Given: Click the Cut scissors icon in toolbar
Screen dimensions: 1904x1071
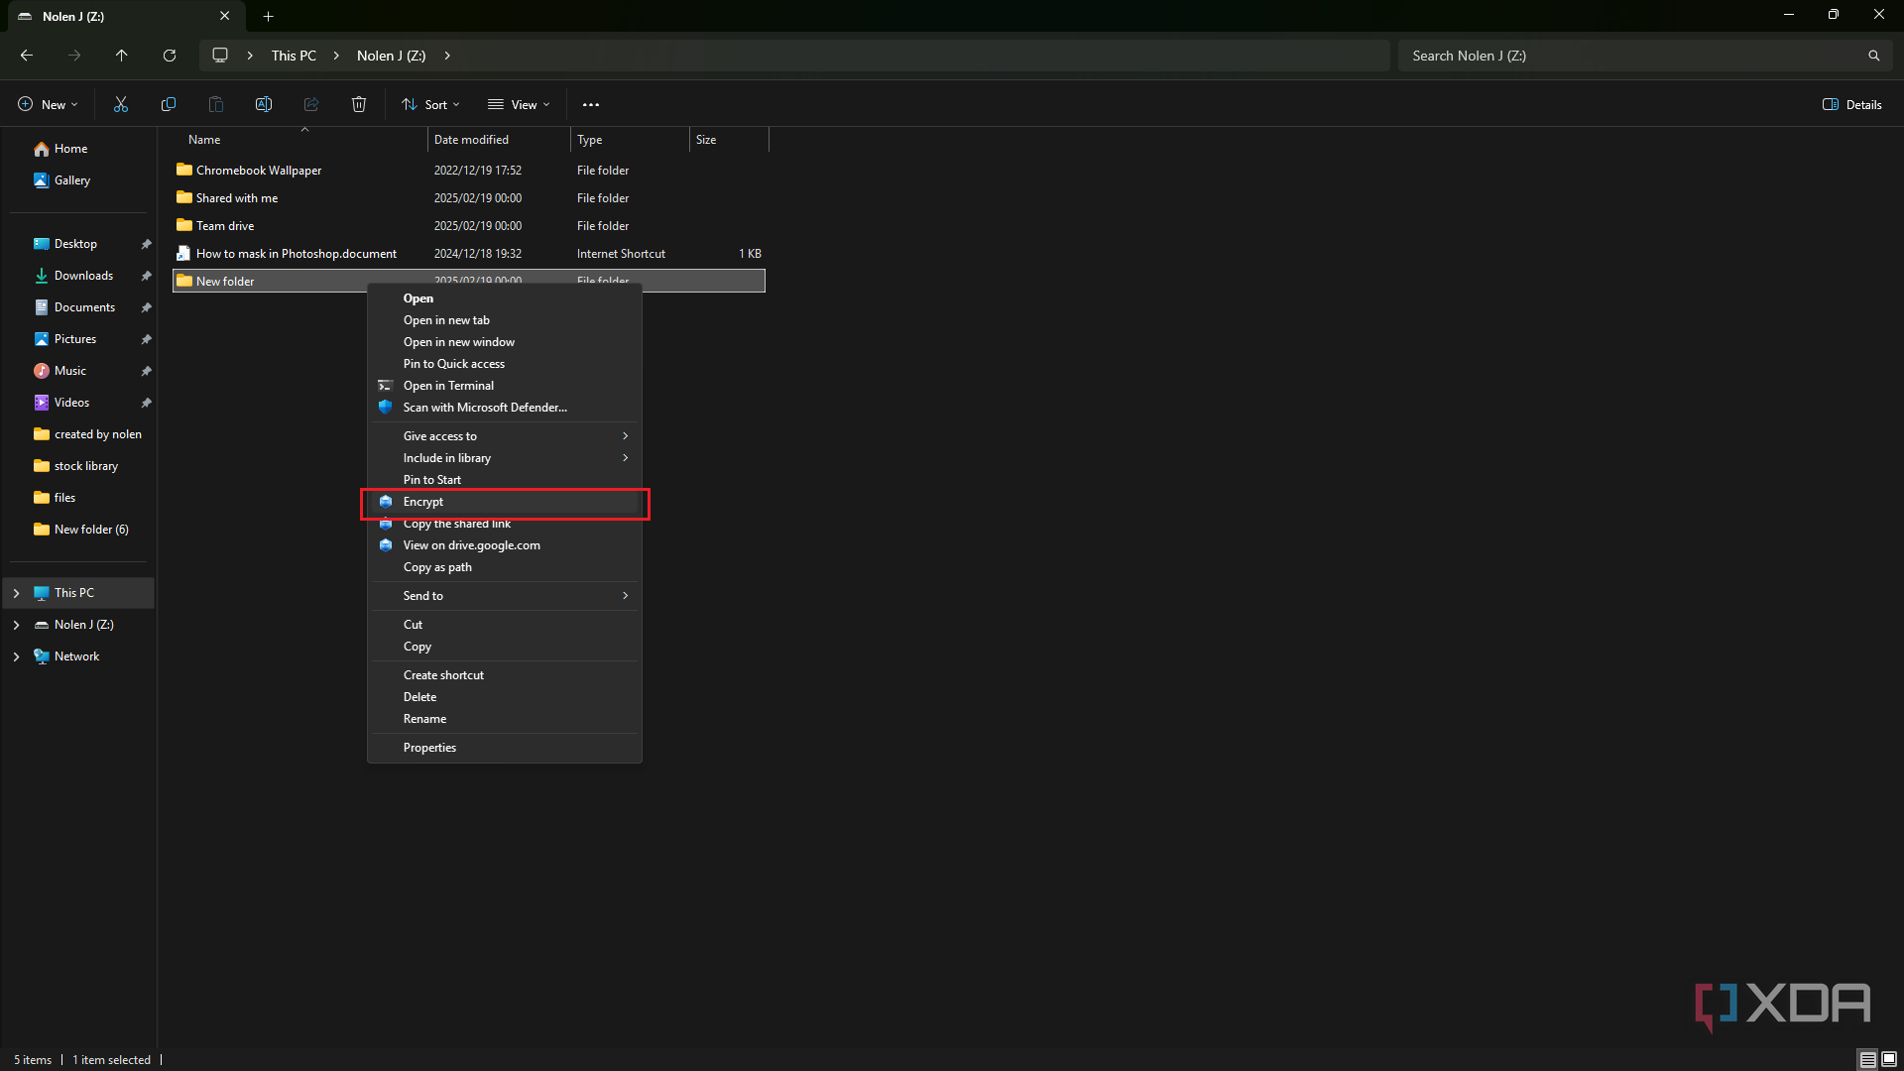Looking at the screenshot, I should pyautogui.click(x=121, y=104).
